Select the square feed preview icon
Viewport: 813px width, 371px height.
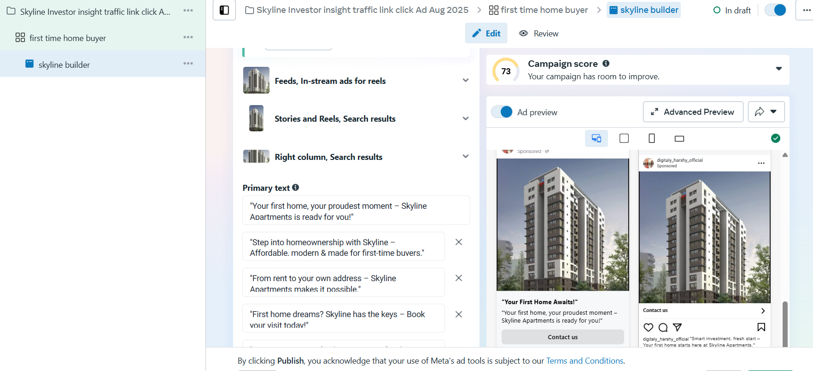[x=624, y=138]
